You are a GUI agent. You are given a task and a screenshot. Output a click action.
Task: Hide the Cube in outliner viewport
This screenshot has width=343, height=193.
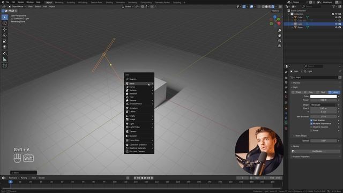pos(336,17)
